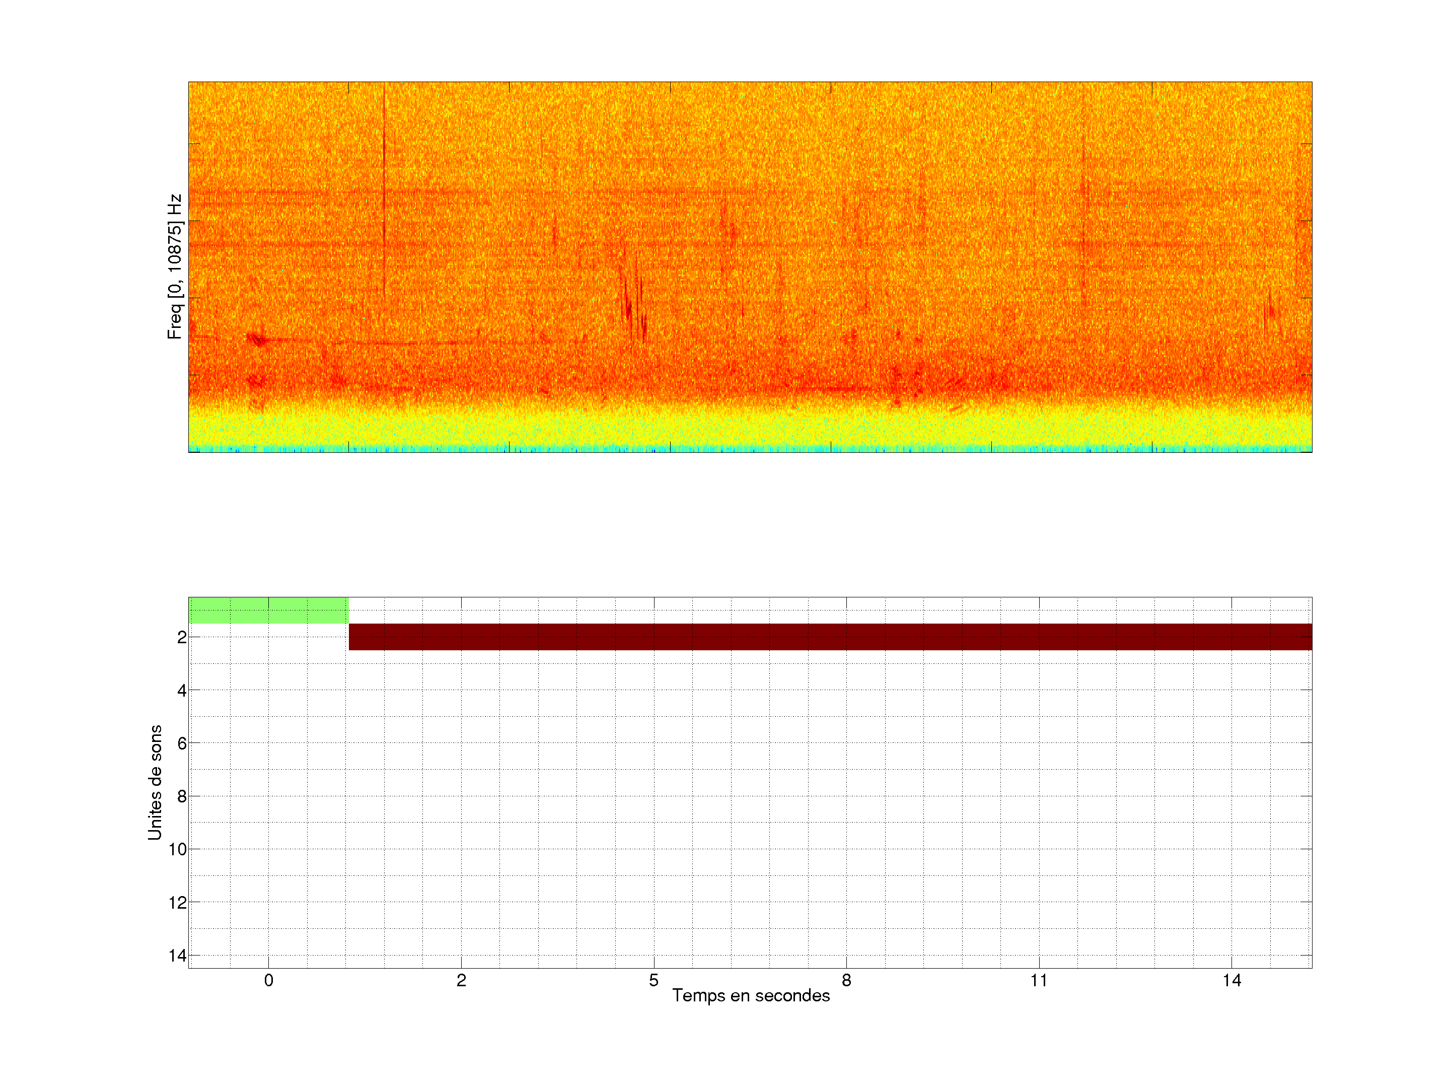Click the y-axis tick label '2'
Screen dimensions: 1450x1088
click(x=182, y=637)
